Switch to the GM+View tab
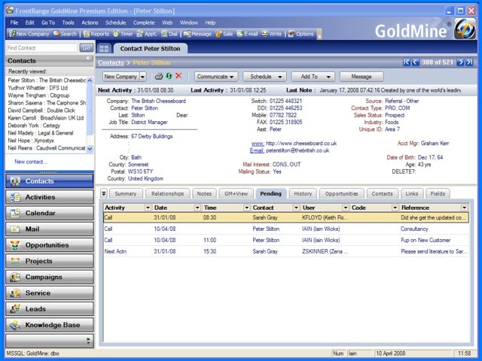 click(236, 194)
